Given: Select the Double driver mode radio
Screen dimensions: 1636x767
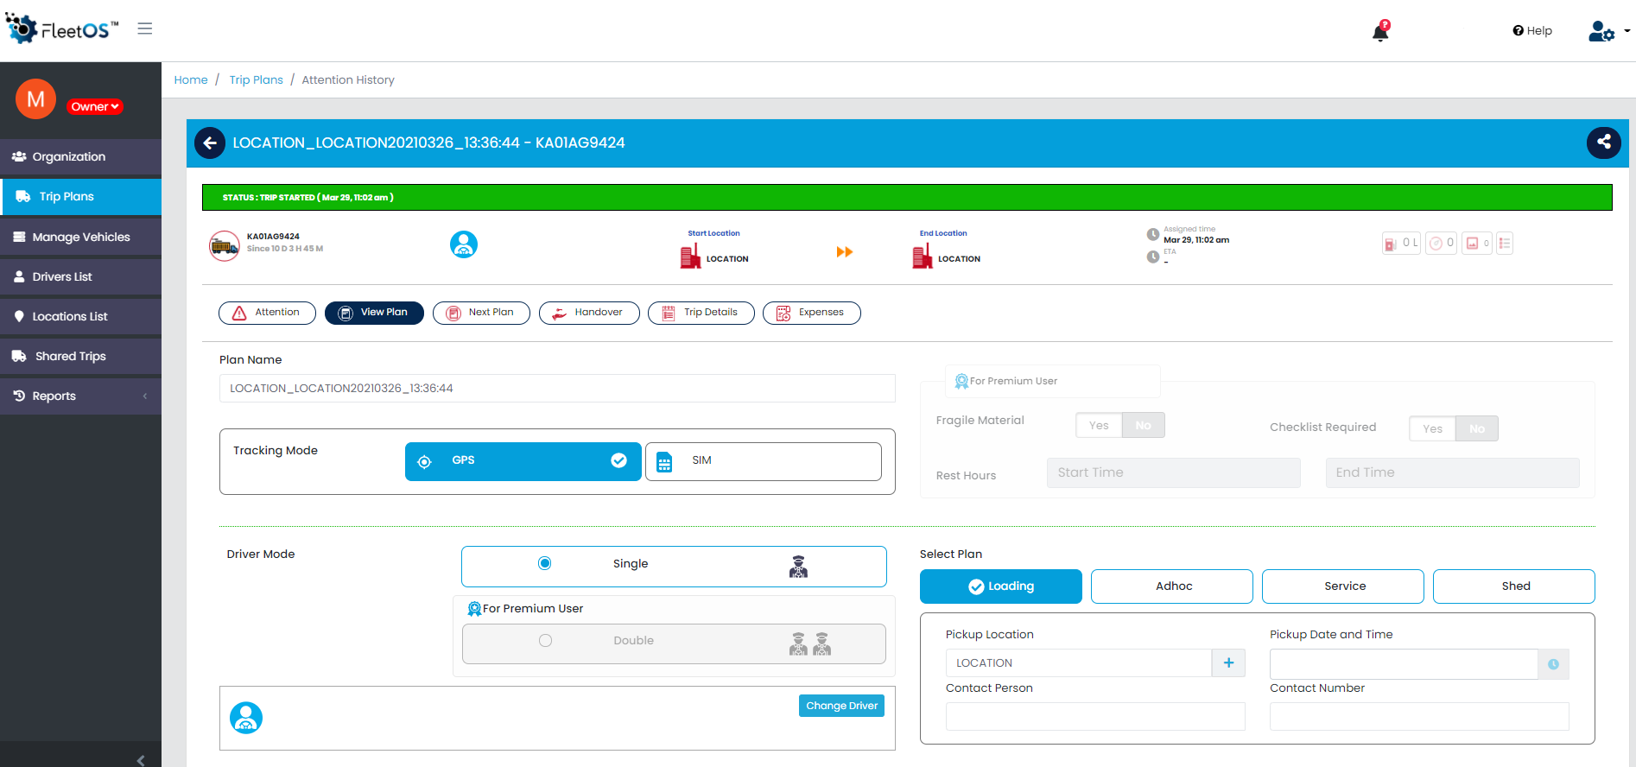Looking at the screenshot, I should click(545, 641).
